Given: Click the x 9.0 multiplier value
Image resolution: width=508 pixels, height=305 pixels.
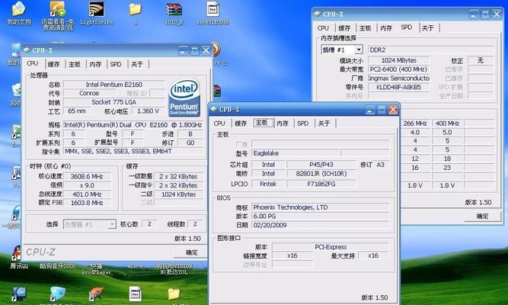Looking at the screenshot, I should coord(87,185).
